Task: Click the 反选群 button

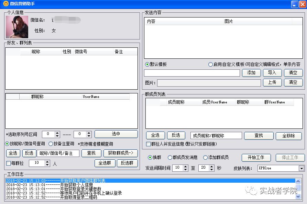Action: tap(127, 163)
